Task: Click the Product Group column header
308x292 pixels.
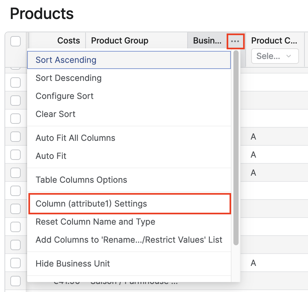Action: coord(120,41)
